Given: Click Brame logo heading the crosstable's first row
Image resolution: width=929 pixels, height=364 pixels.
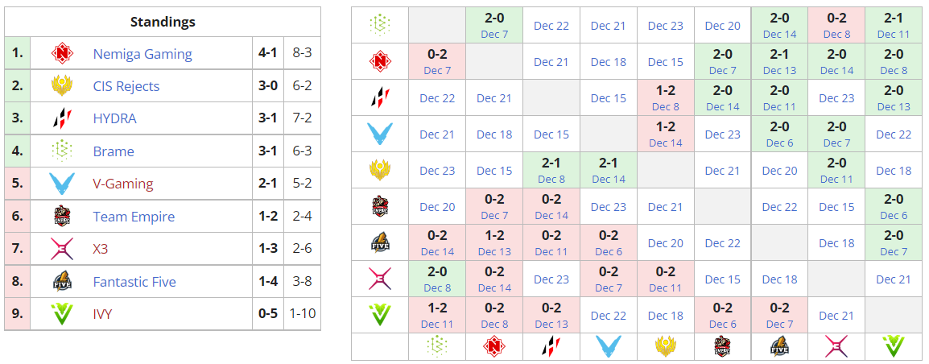Looking at the screenshot, I should (380, 25).
